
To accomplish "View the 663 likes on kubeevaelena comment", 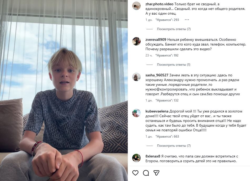I will [167, 137].
